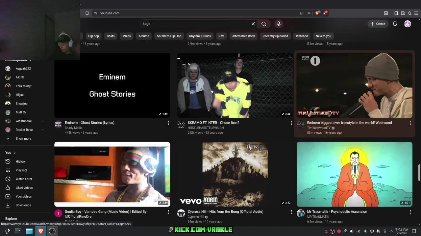Open the options menu for Soulja Boy Vampire Gang
This screenshot has height=236, width=421.
tap(168, 212)
